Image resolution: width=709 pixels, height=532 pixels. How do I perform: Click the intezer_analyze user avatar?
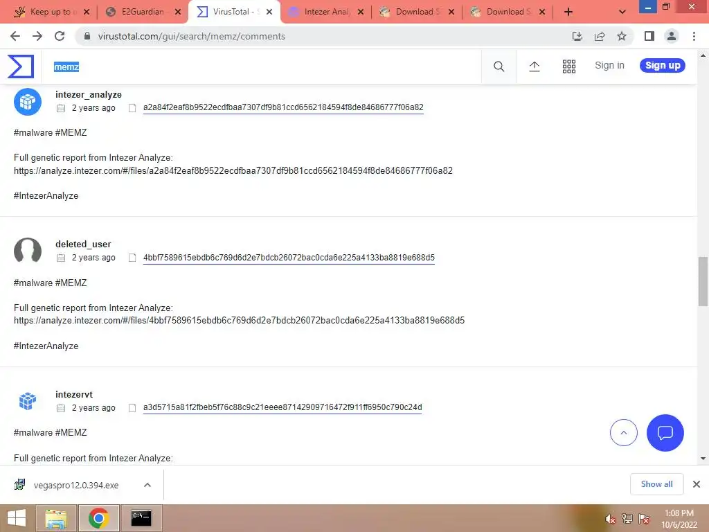click(28, 102)
